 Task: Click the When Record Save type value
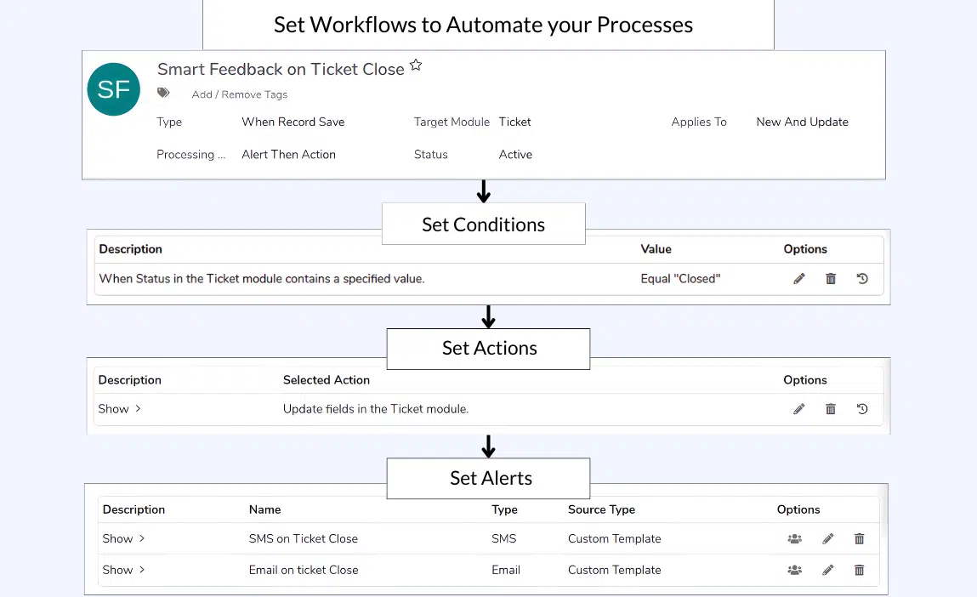coord(293,122)
